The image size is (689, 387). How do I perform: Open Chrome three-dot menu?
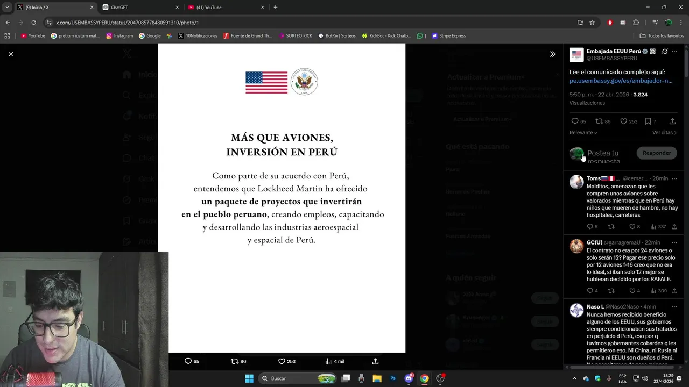pyautogui.click(x=681, y=23)
